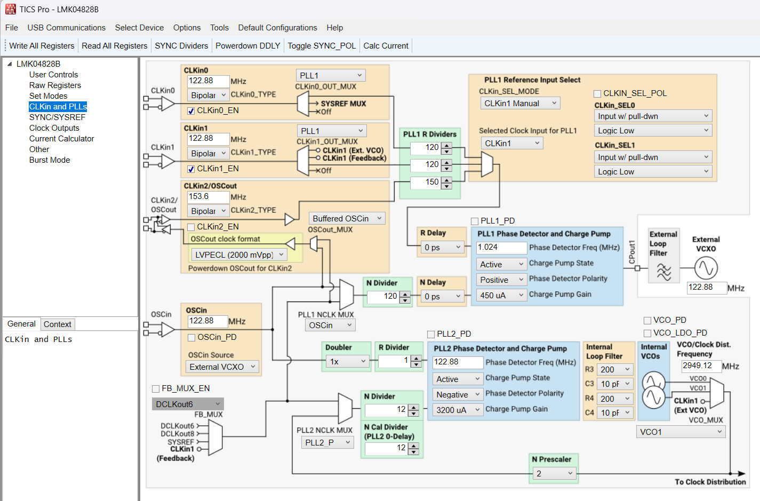Click Toggle SYNC_POL on the toolbar
This screenshot has width=760, height=501.
(321, 45)
